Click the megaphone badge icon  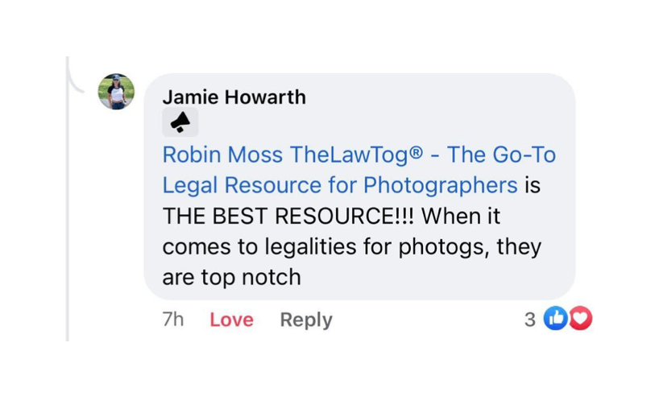coord(180,122)
